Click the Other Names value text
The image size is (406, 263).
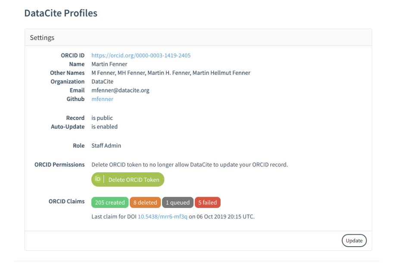click(171, 73)
